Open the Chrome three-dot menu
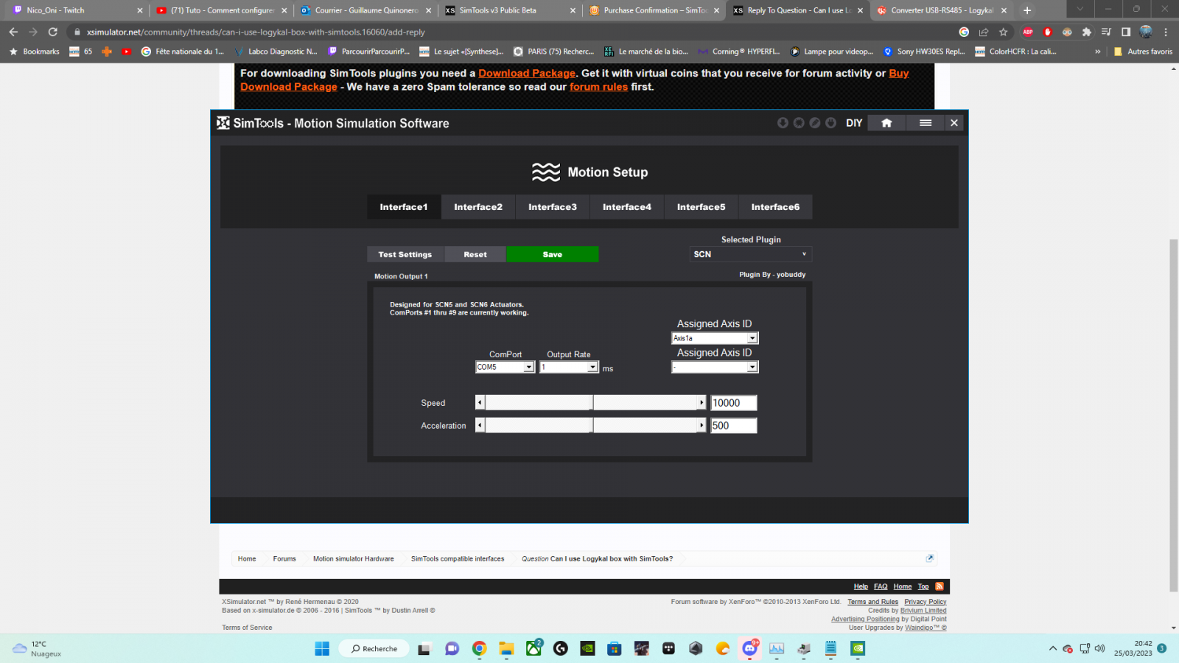Image resolution: width=1179 pixels, height=663 pixels. pyautogui.click(x=1166, y=32)
